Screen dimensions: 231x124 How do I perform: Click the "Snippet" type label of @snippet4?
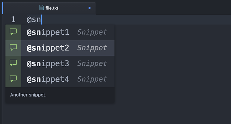coord(92,79)
